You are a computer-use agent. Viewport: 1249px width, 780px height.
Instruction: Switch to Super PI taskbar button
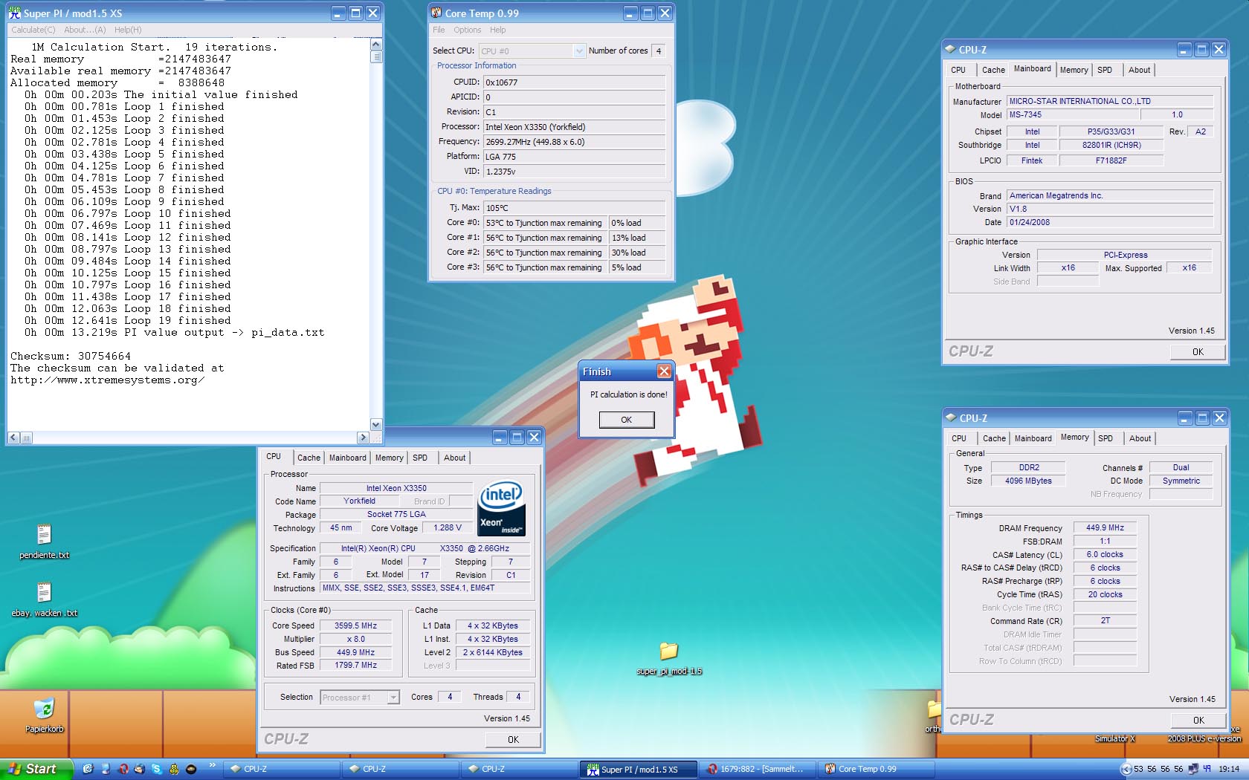coord(639,769)
